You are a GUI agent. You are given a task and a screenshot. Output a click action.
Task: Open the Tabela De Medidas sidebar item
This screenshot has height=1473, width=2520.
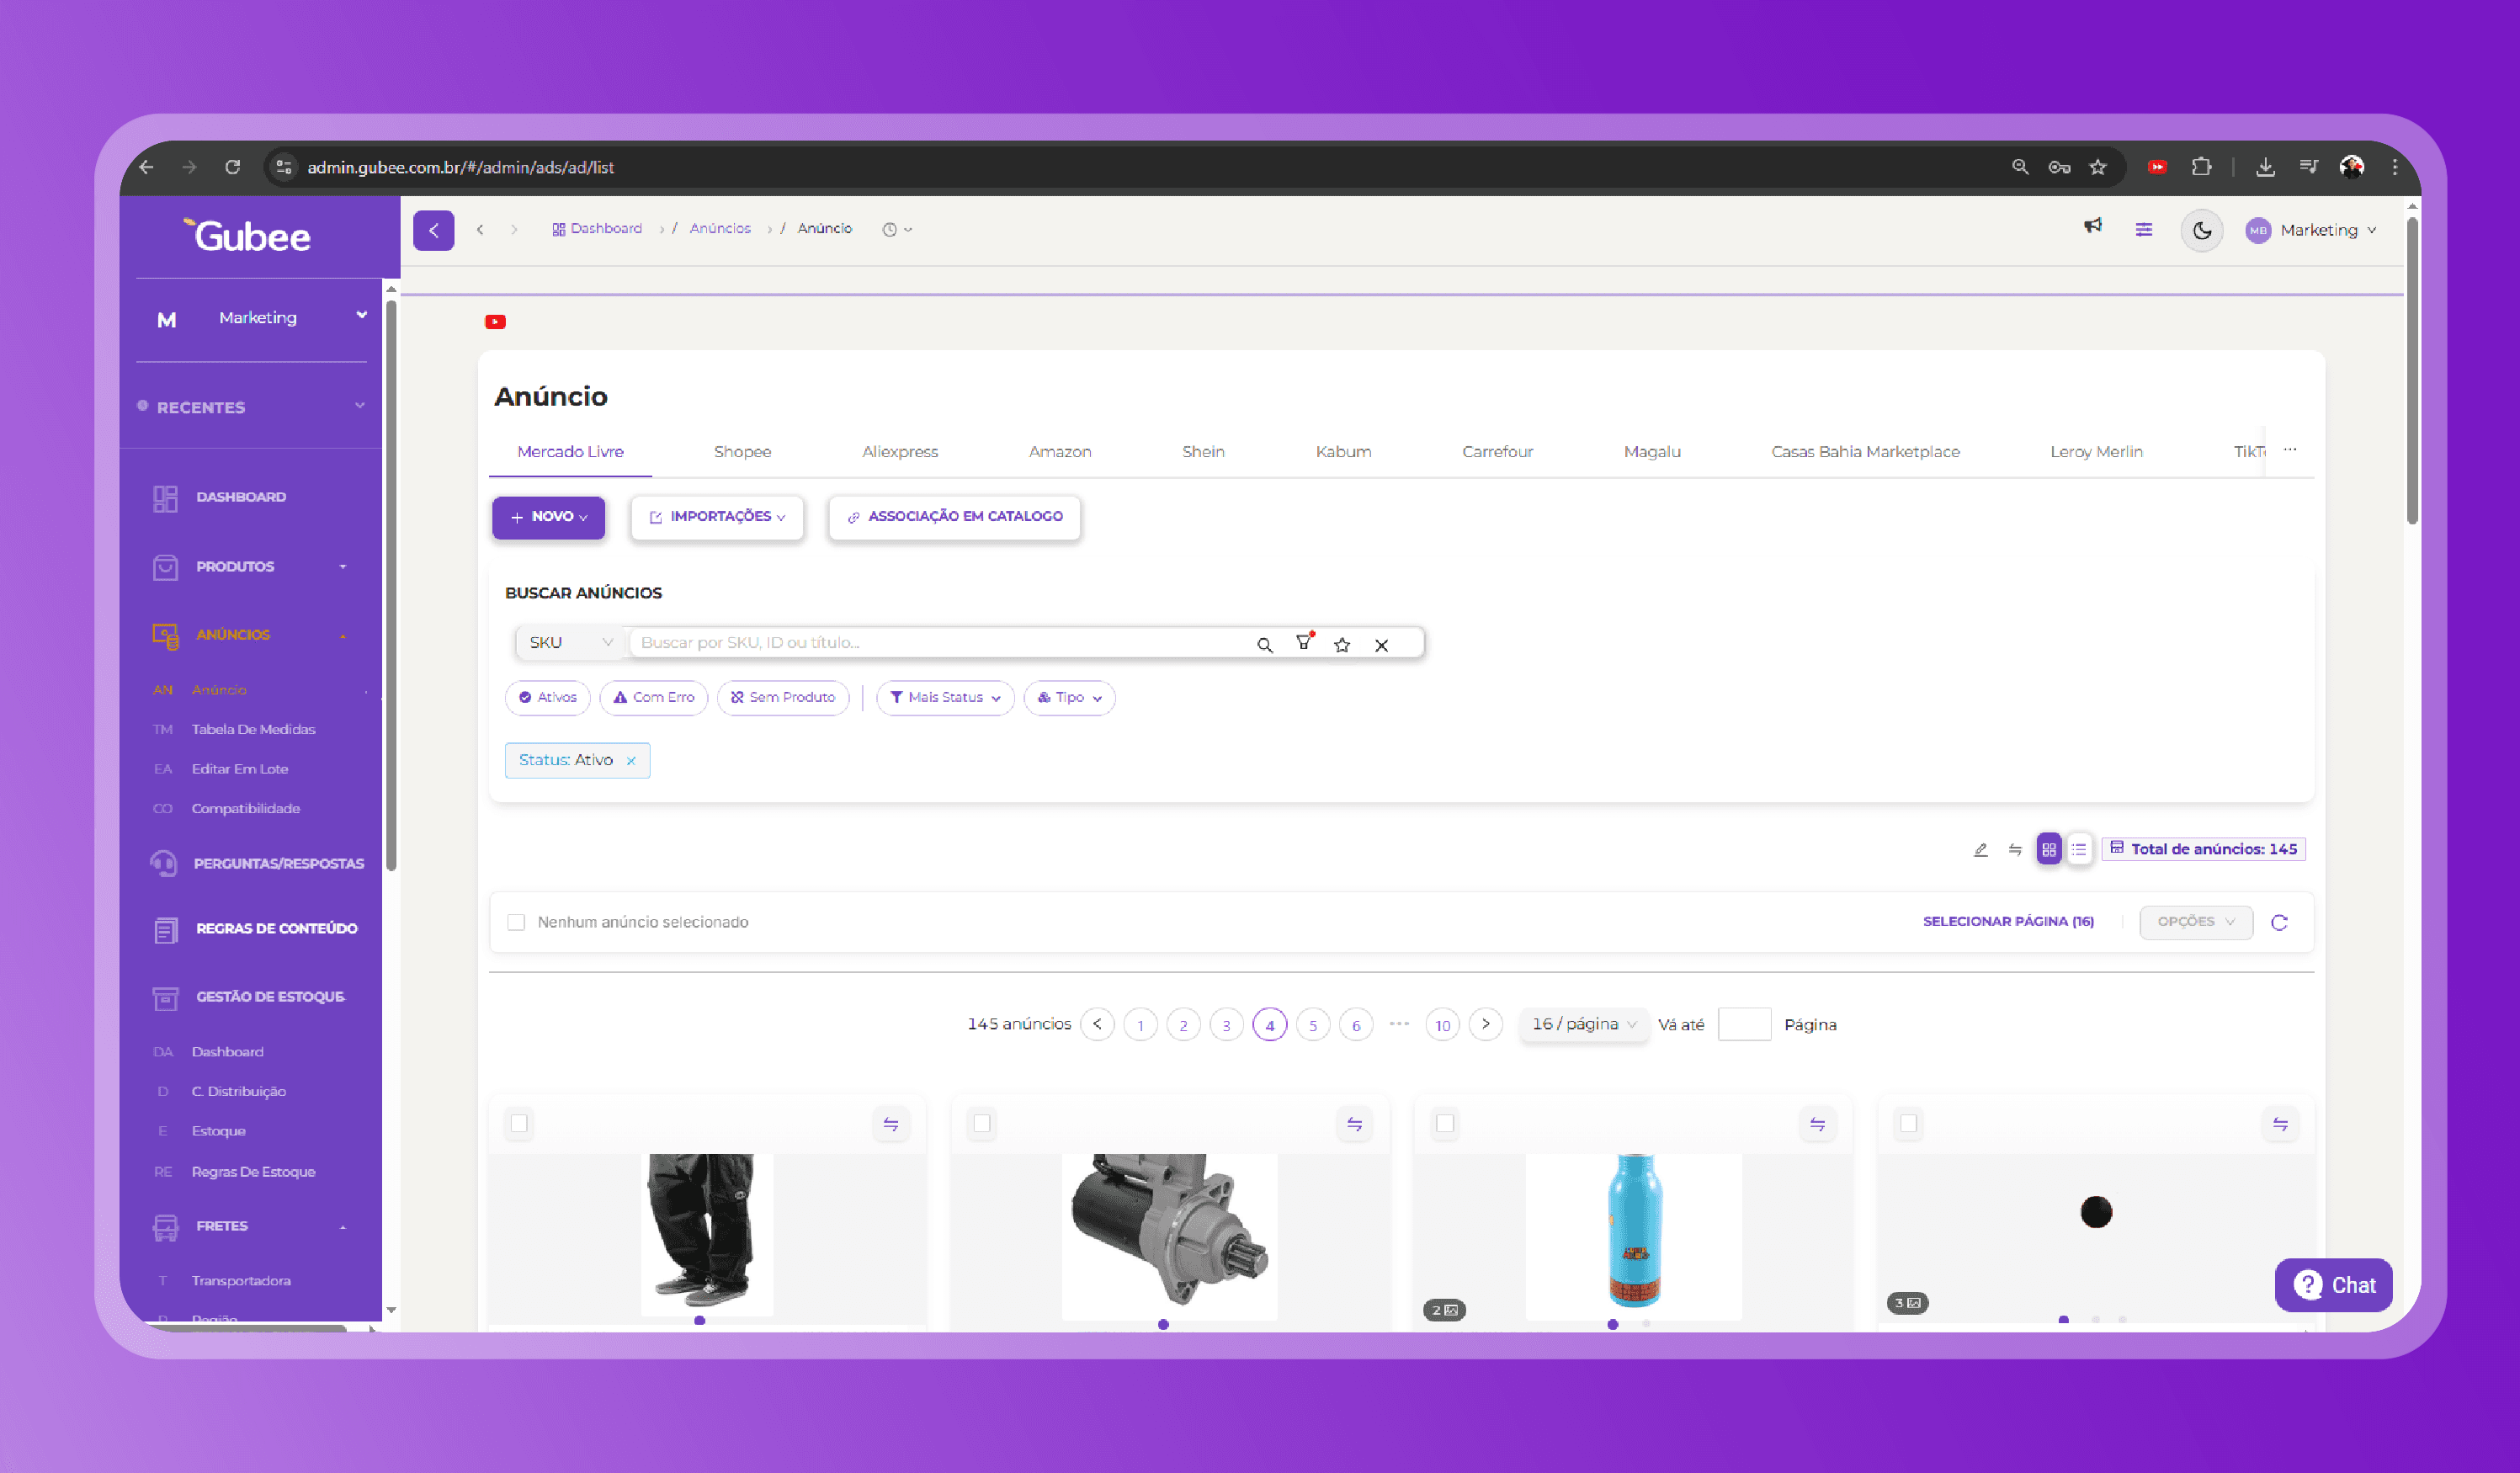(x=253, y=729)
